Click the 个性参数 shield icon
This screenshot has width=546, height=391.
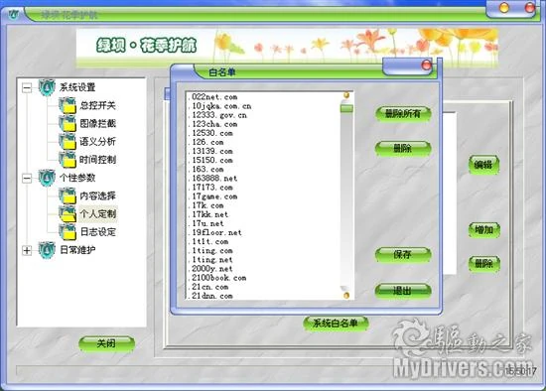coord(47,178)
